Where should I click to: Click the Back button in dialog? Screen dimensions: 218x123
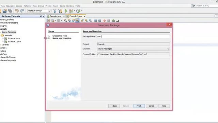[114, 106]
